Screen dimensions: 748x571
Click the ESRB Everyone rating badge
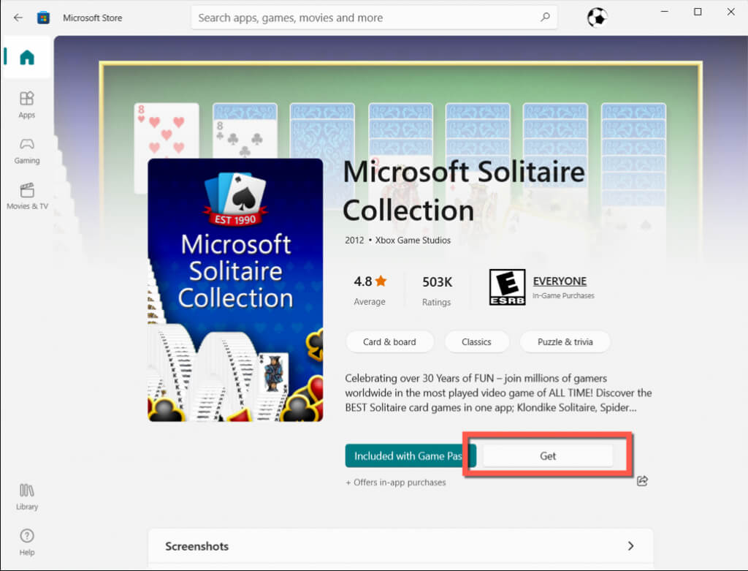(x=507, y=287)
